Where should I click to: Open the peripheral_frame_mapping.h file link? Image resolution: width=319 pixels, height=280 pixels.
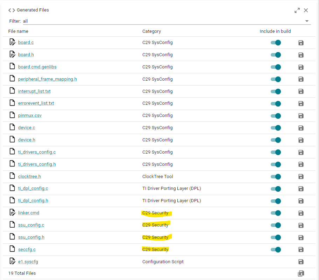tap(48, 79)
